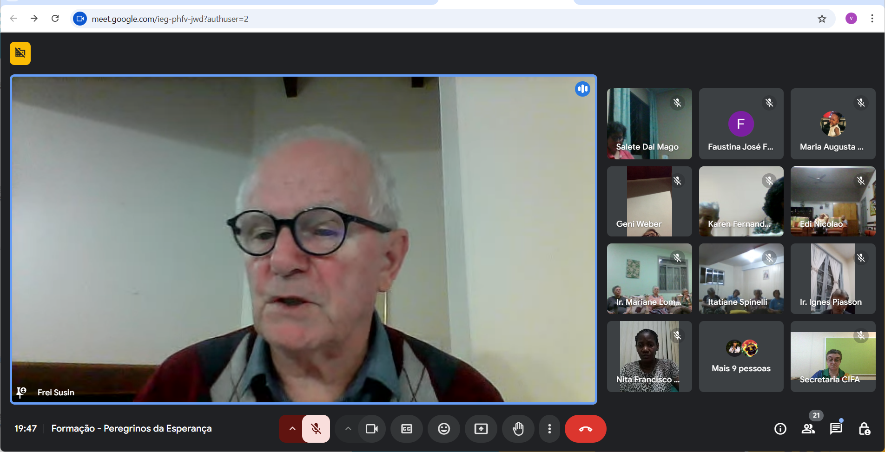This screenshot has width=885, height=452.
Task: Expand audio settings chevron beside microphone
Action: (x=292, y=429)
